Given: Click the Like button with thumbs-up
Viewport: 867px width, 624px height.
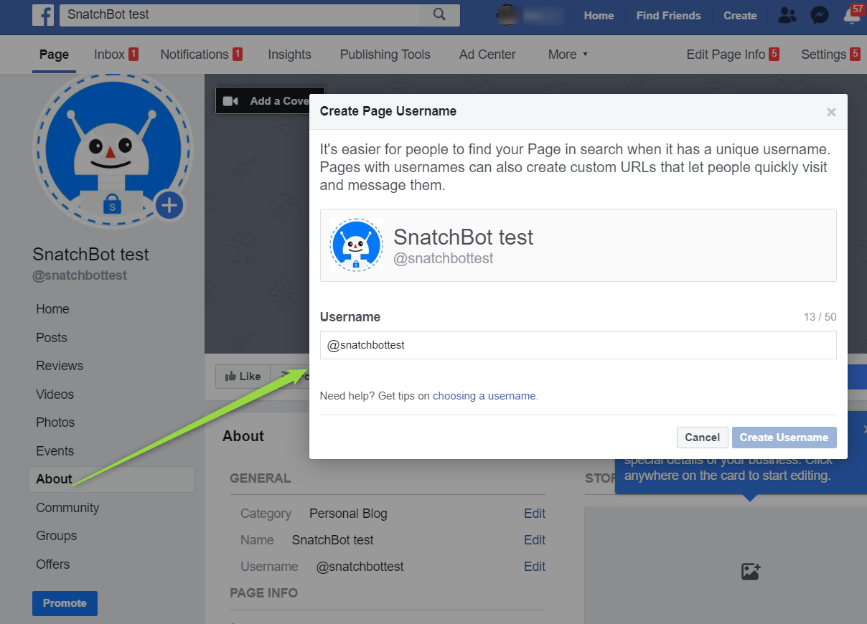Looking at the screenshot, I should click(x=243, y=376).
